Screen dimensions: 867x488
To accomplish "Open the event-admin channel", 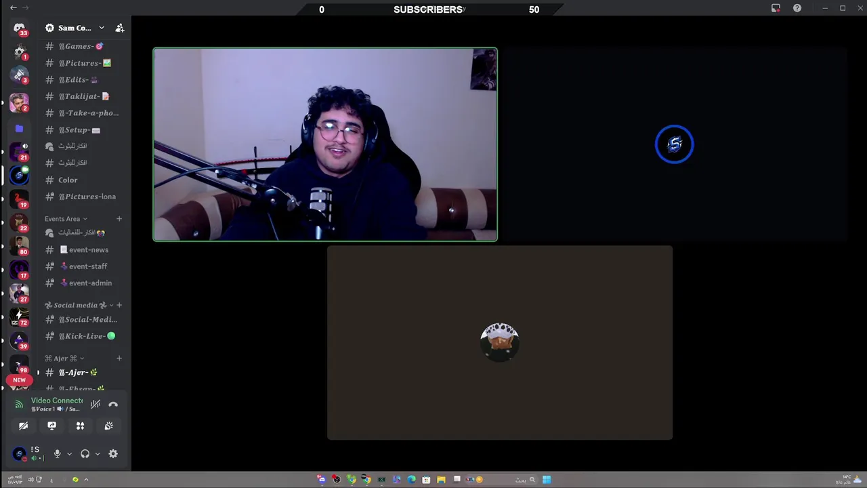I will click(x=84, y=283).
